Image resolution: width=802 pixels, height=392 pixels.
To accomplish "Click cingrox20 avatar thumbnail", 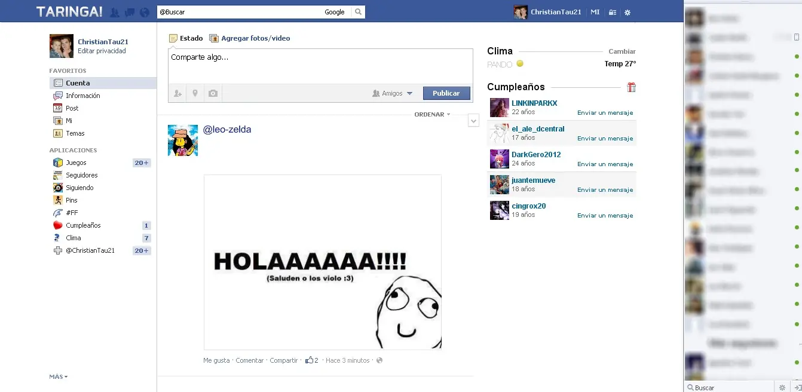I will 500,210.
